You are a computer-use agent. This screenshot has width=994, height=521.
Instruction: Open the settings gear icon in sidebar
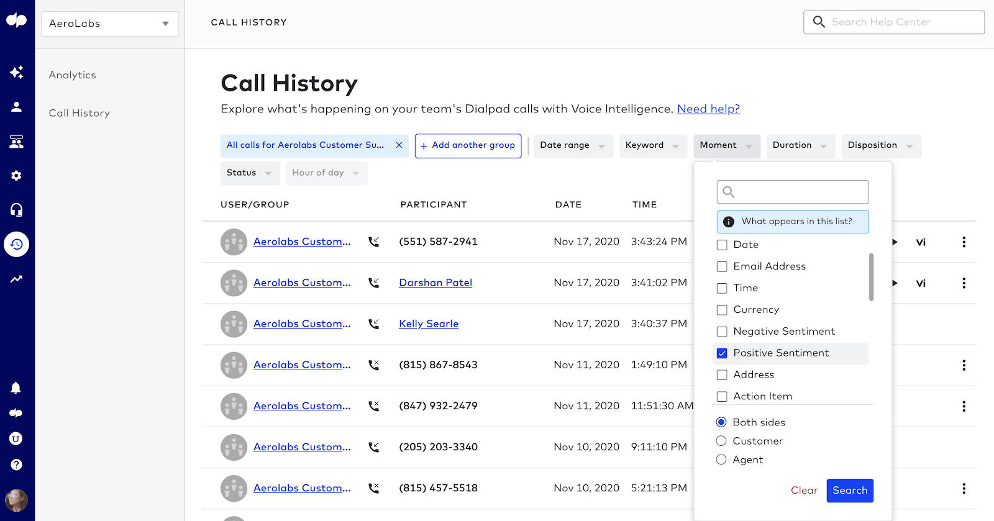17,176
